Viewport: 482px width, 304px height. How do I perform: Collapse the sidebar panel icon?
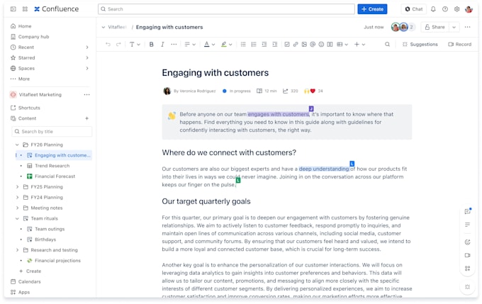point(13,9)
